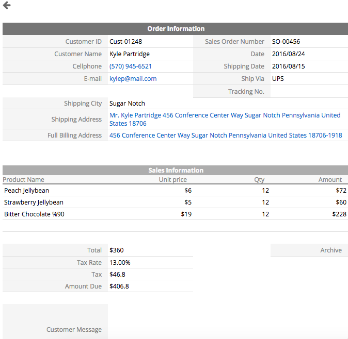Click the Total value $360

point(116,250)
